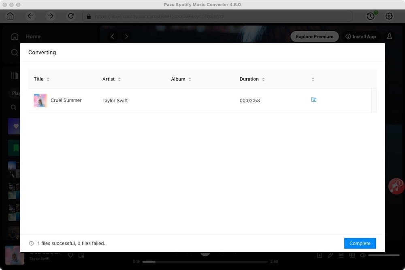Go forward using the forward arrow

click(x=51, y=16)
